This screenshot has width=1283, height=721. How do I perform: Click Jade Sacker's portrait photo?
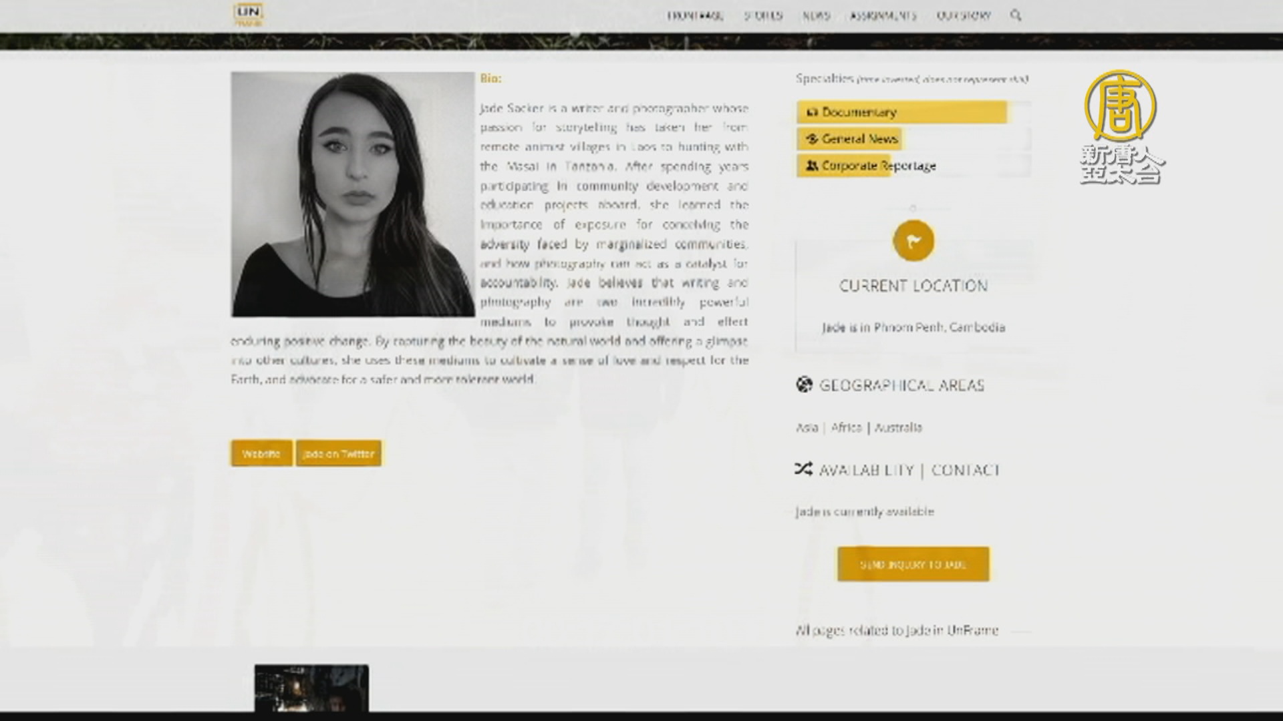click(353, 194)
